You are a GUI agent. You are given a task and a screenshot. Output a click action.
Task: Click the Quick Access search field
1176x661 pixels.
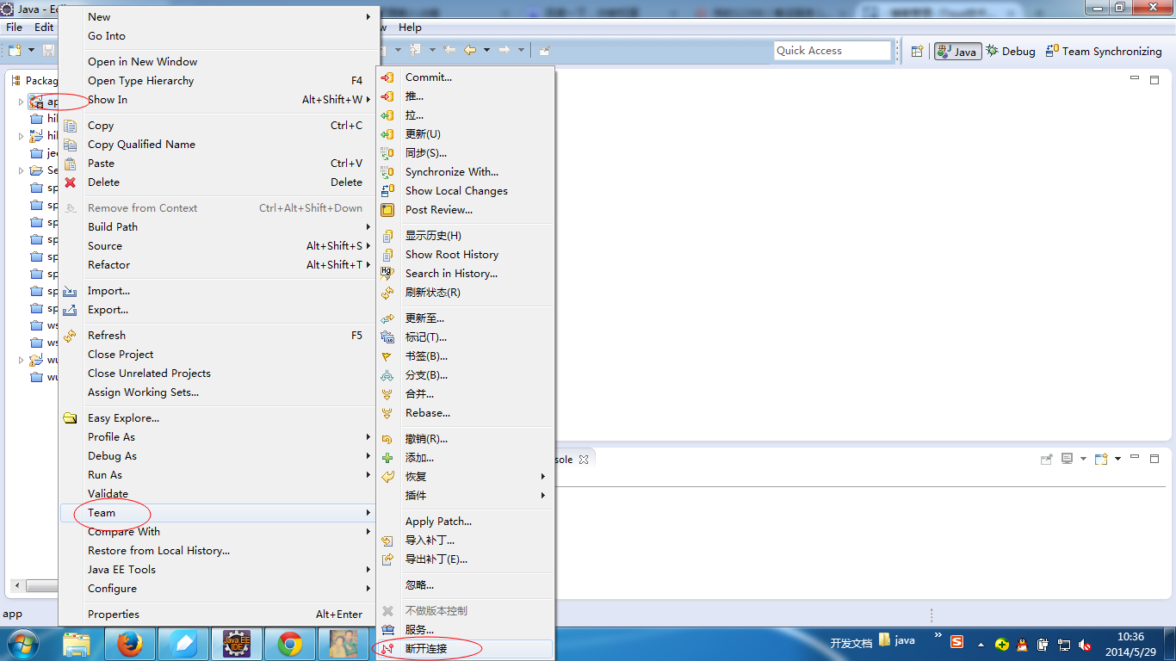[832, 51]
